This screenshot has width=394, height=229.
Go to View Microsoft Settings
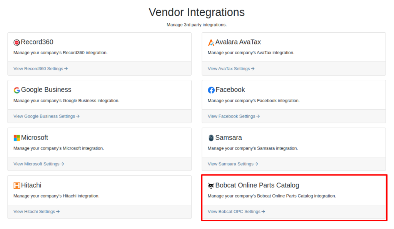click(x=39, y=164)
